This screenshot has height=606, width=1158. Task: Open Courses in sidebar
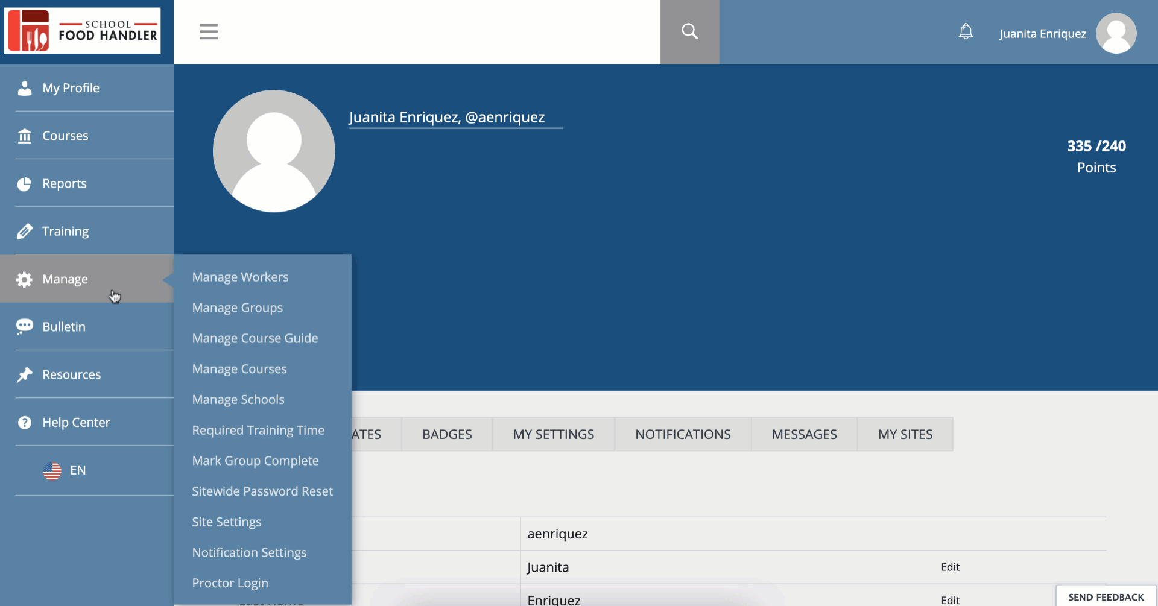pyautogui.click(x=87, y=136)
